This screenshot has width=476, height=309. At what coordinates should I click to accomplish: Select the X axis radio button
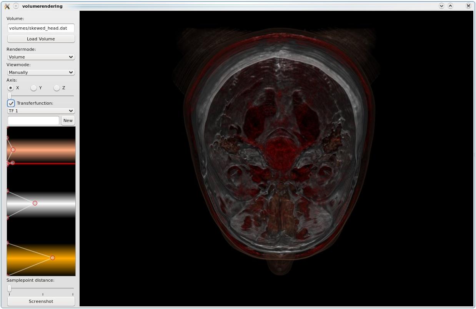(x=10, y=88)
